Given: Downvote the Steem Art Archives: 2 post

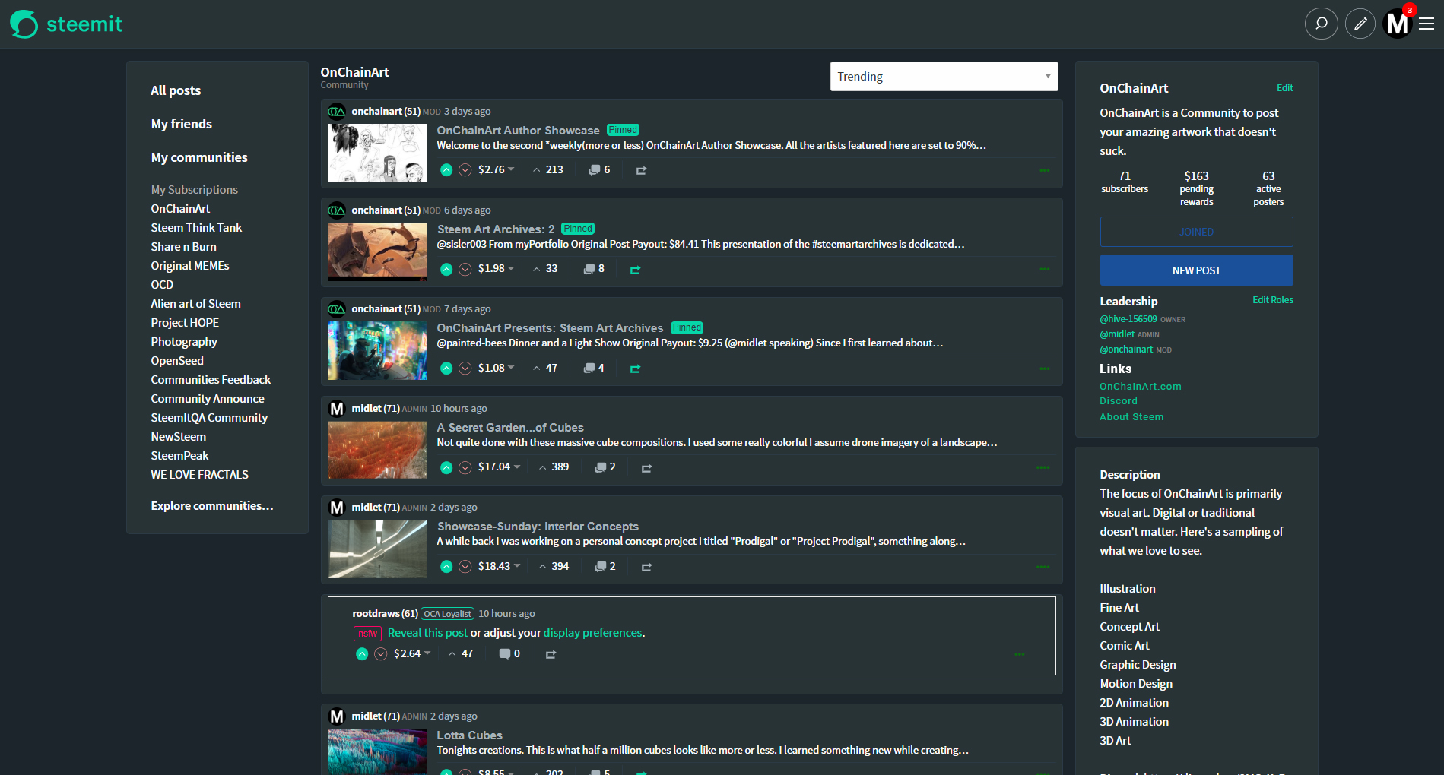Looking at the screenshot, I should [465, 269].
